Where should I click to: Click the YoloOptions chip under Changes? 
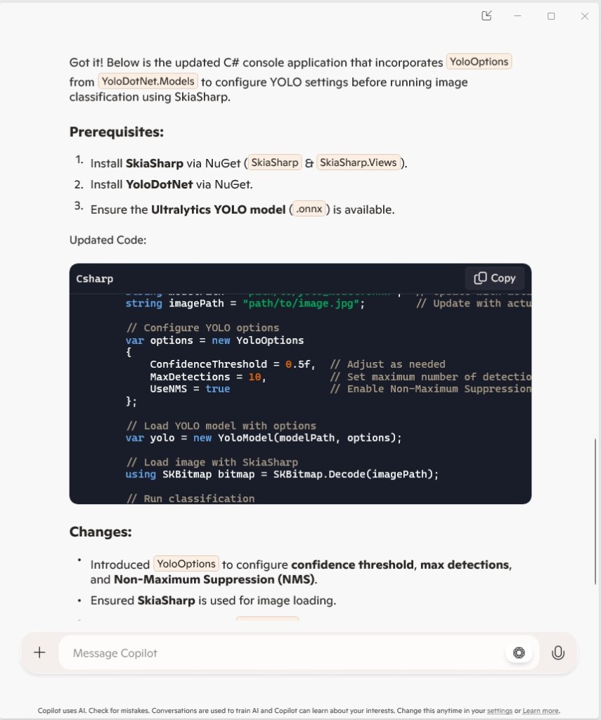186,564
